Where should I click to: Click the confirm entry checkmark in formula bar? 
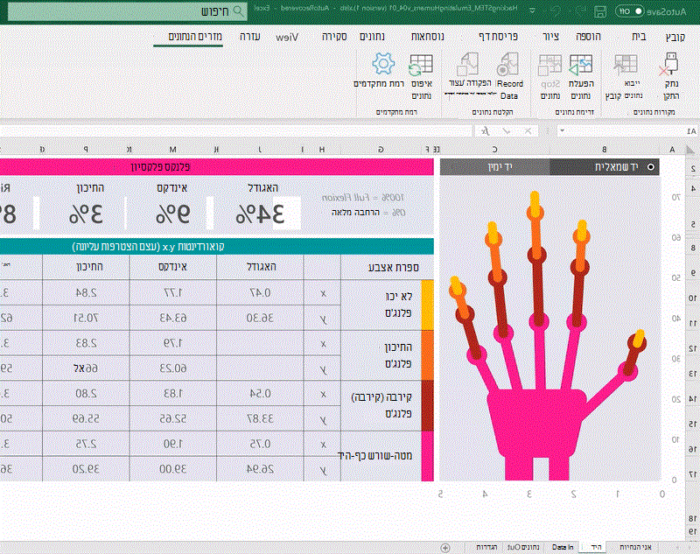coord(507,130)
